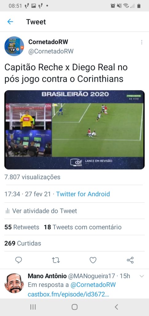The width and height of the screenshot is (149, 316).
Task: Tap the Android recent apps button
Action: pos(33,307)
